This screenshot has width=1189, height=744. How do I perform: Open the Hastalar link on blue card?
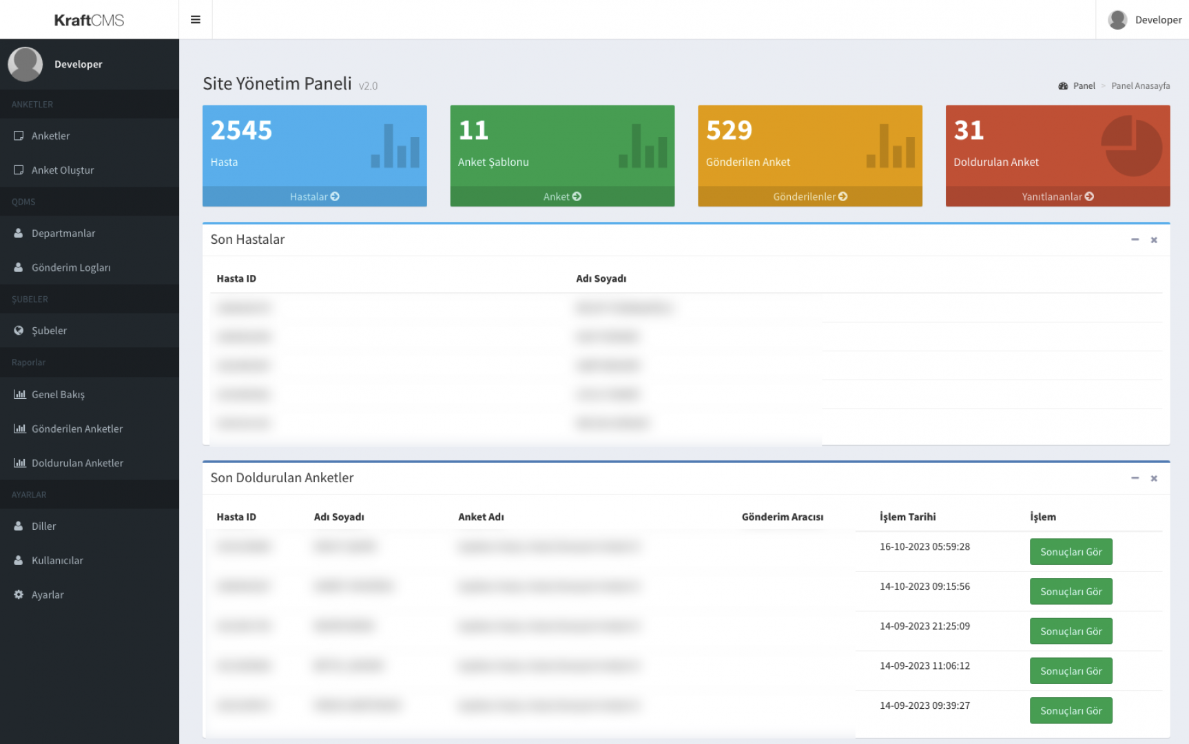coord(315,196)
